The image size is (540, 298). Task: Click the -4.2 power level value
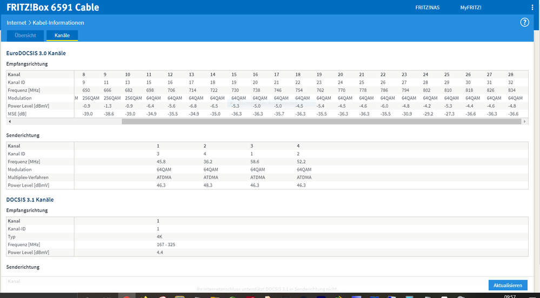click(427, 106)
